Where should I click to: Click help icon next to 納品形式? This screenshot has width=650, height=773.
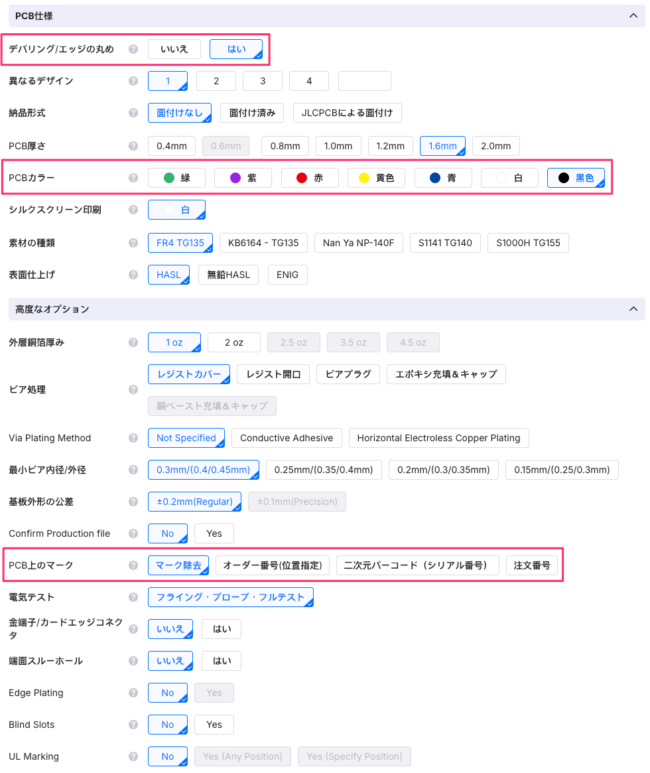tap(133, 113)
